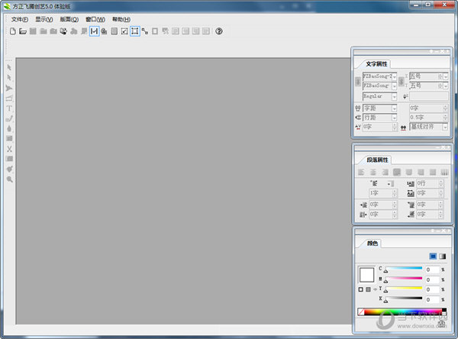458x339 pixels.
Task: Switch to the 文字属性 panel tab
Action: 377,63
